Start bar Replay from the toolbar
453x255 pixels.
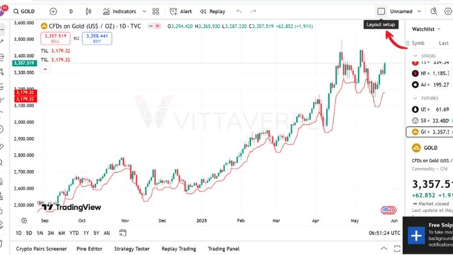(x=212, y=11)
